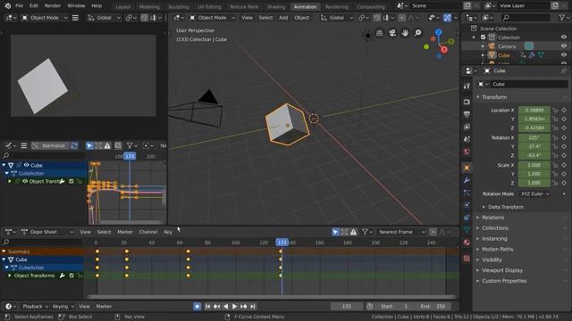Screen dimensions: 572x321
Task: Click the hand pan-view icon
Action: tap(405, 33)
